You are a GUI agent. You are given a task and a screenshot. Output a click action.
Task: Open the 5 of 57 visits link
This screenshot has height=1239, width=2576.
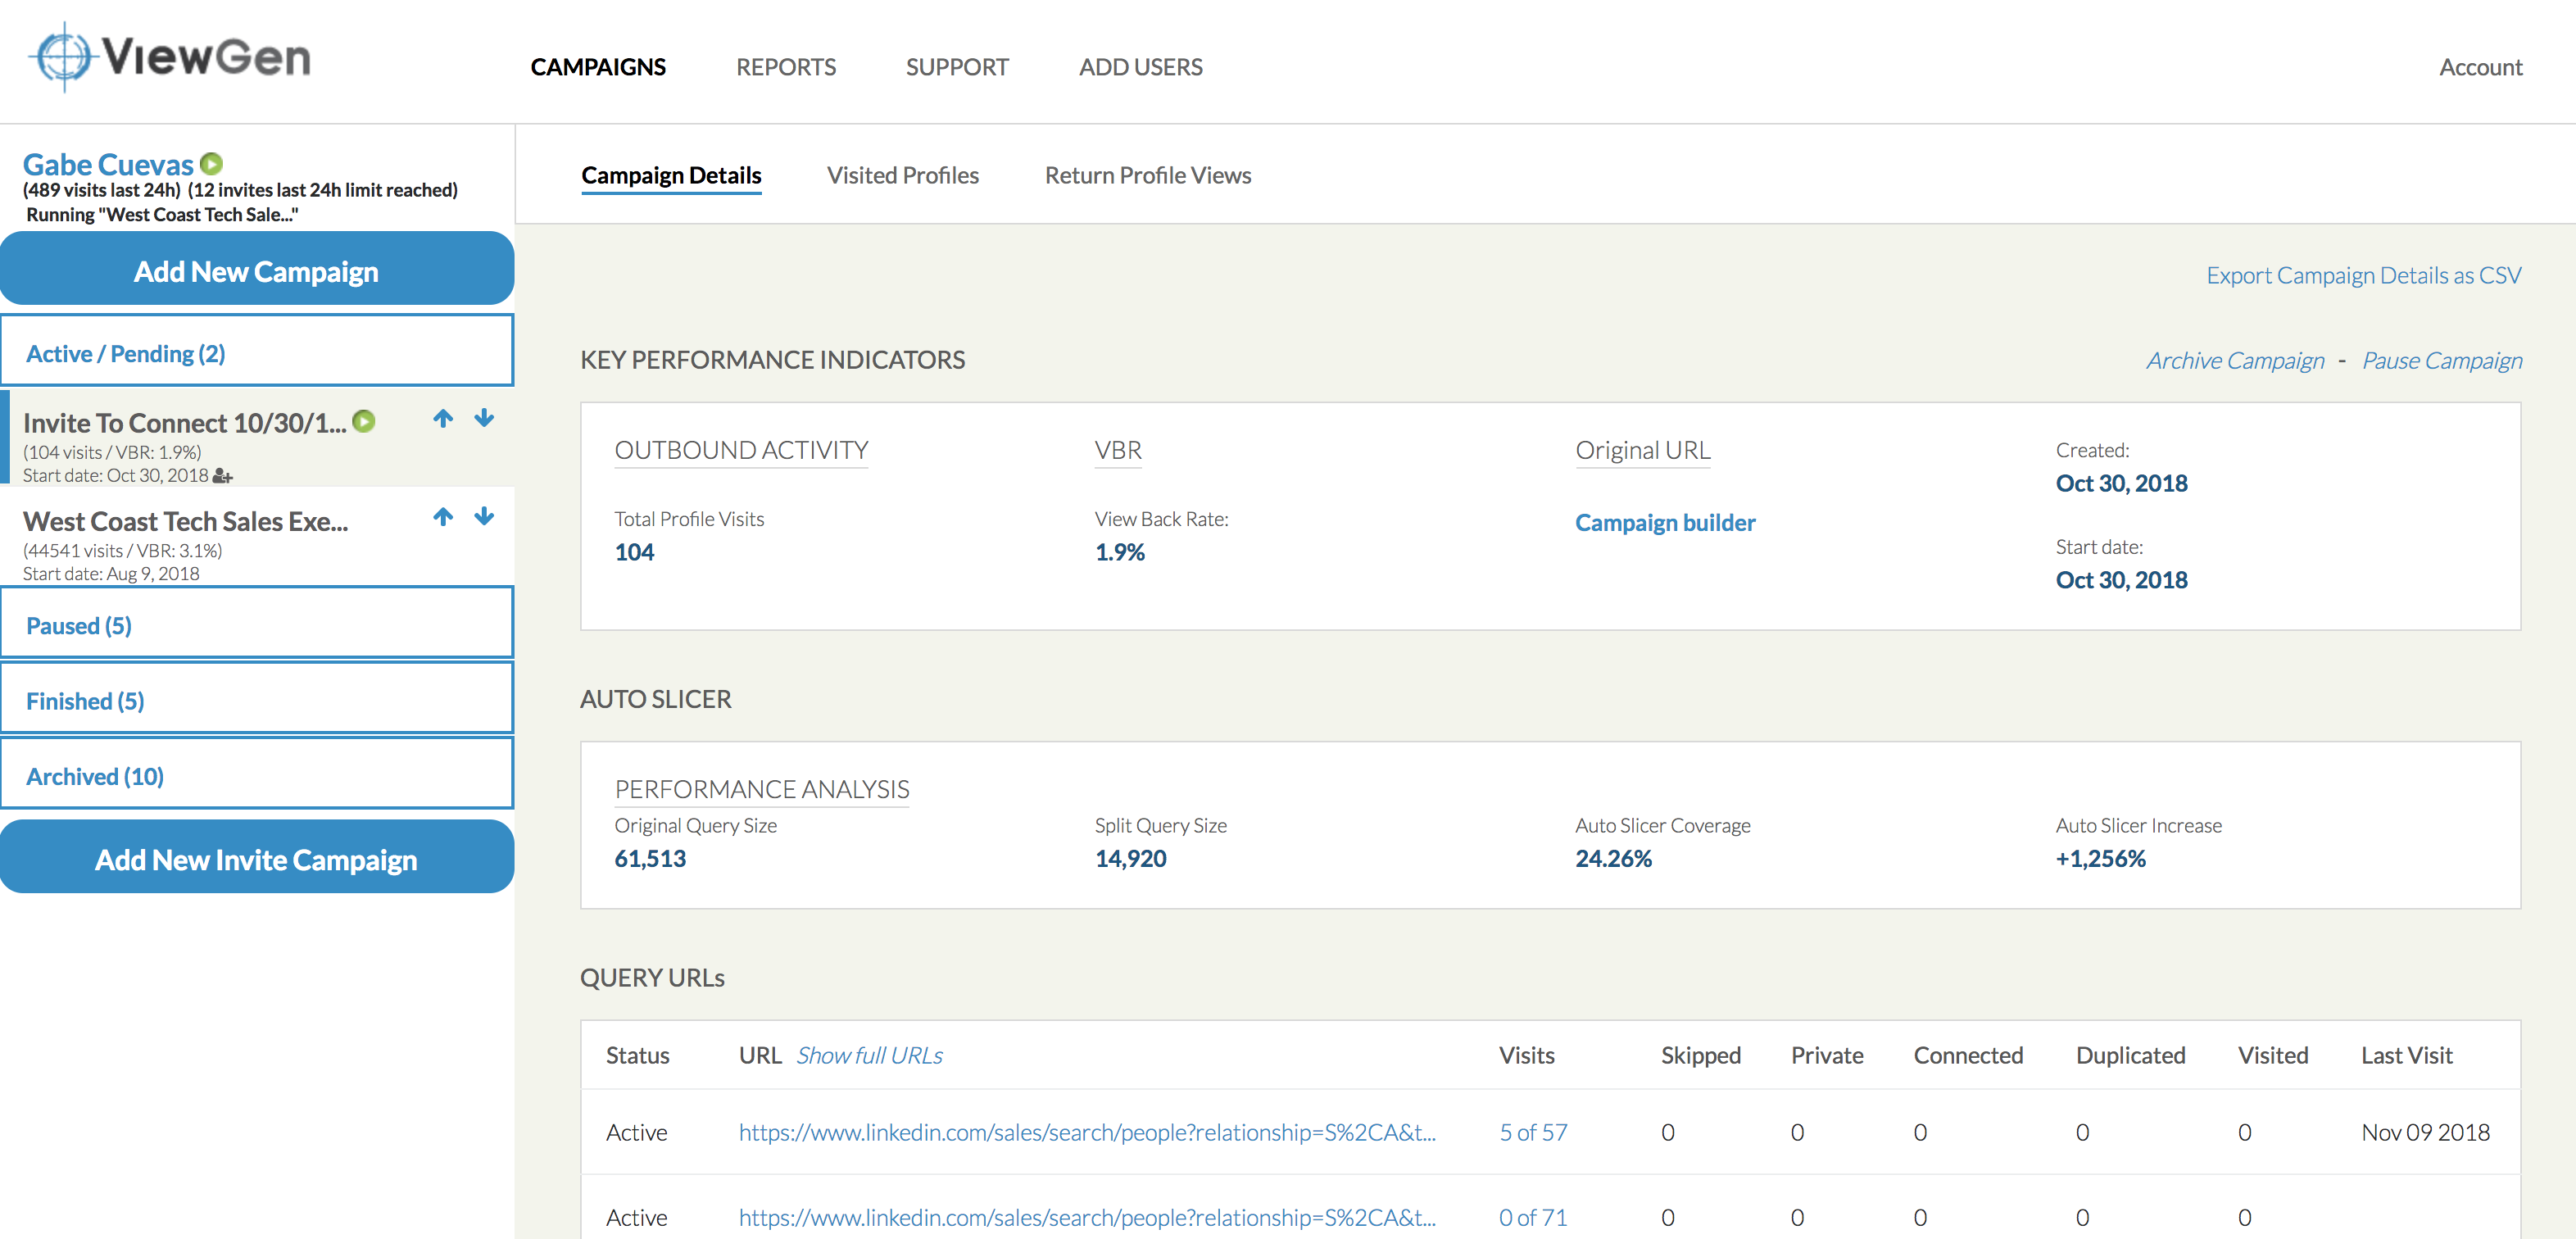coord(1533,1132)
